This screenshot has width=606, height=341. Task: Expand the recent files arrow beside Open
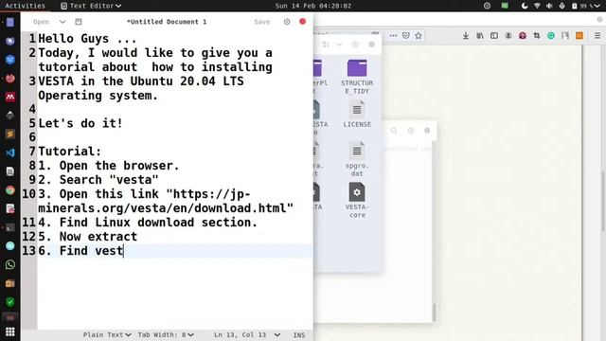point(62,22)
